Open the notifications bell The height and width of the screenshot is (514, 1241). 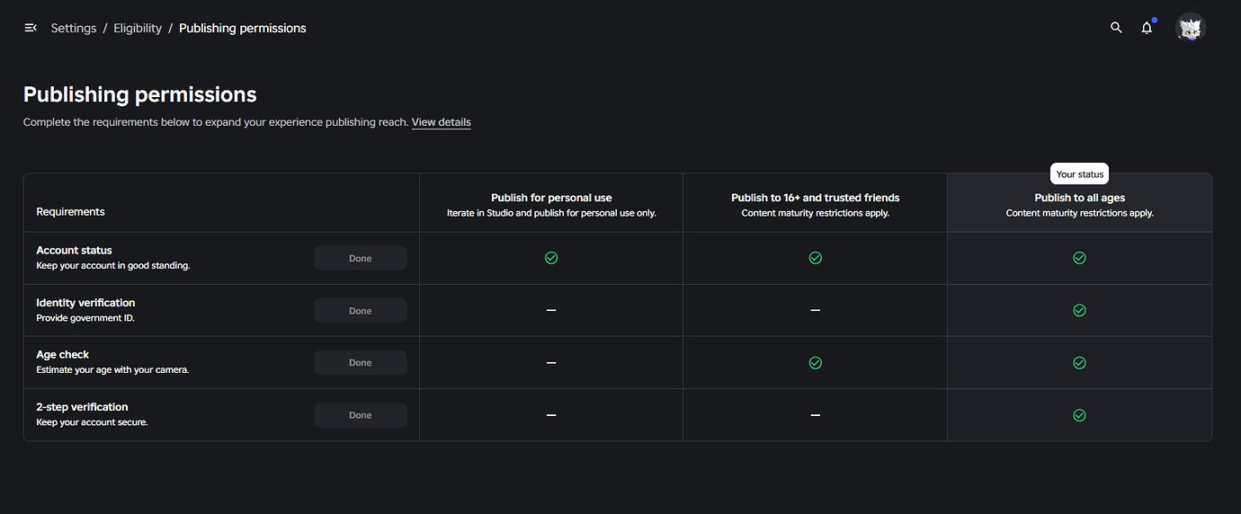coord(1147,28)
